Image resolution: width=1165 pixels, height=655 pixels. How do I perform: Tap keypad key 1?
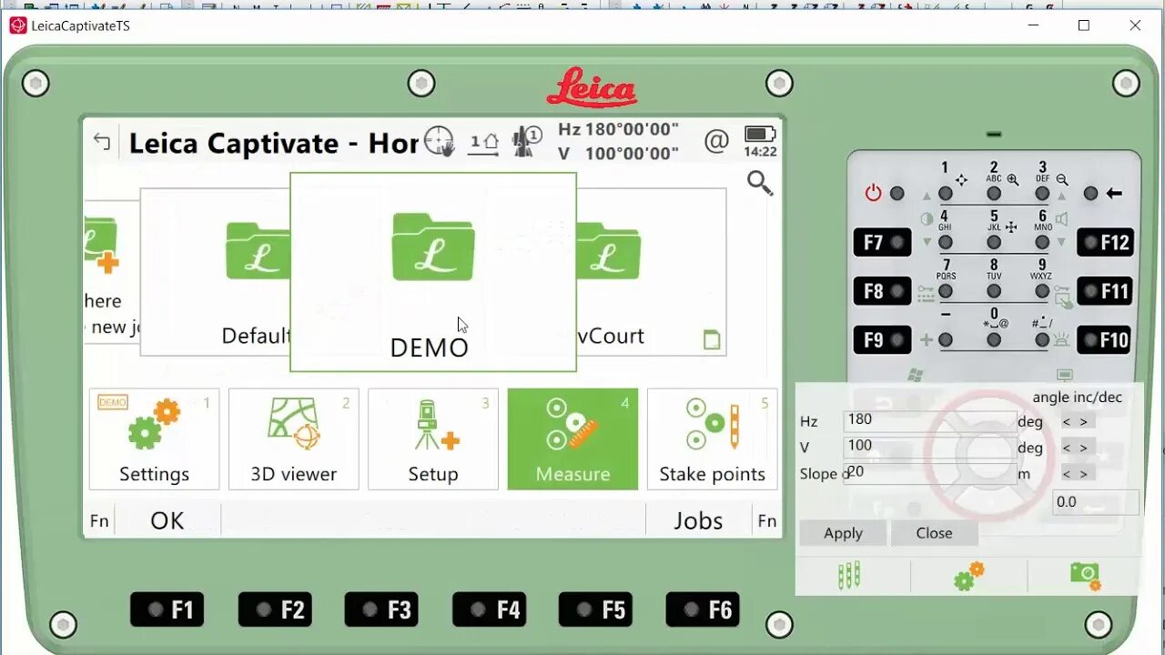coord(946,193)
